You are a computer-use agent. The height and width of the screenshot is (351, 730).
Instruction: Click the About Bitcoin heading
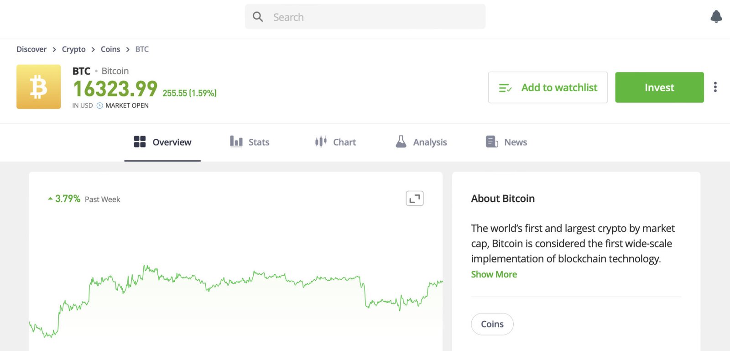(503, 199)
